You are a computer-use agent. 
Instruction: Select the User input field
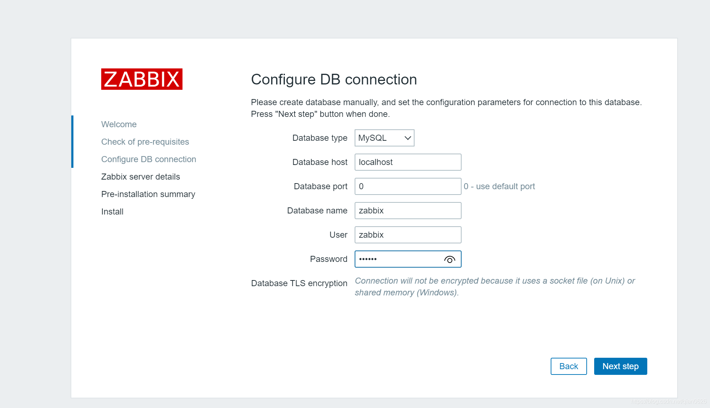[408, 235]
